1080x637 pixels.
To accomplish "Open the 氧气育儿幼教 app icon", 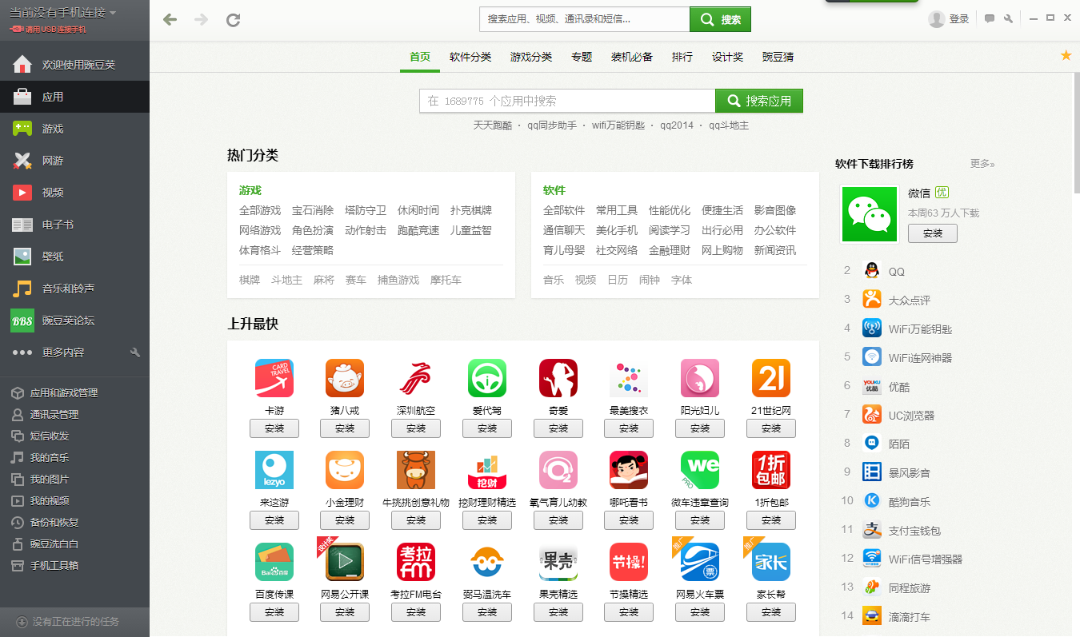I will tap(558, 470).
